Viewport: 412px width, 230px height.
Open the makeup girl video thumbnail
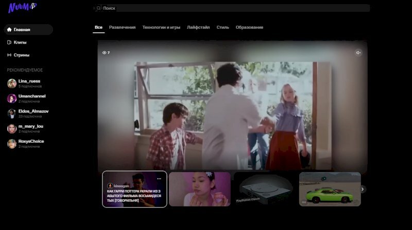pyautogui.click(x=200, y=189)
